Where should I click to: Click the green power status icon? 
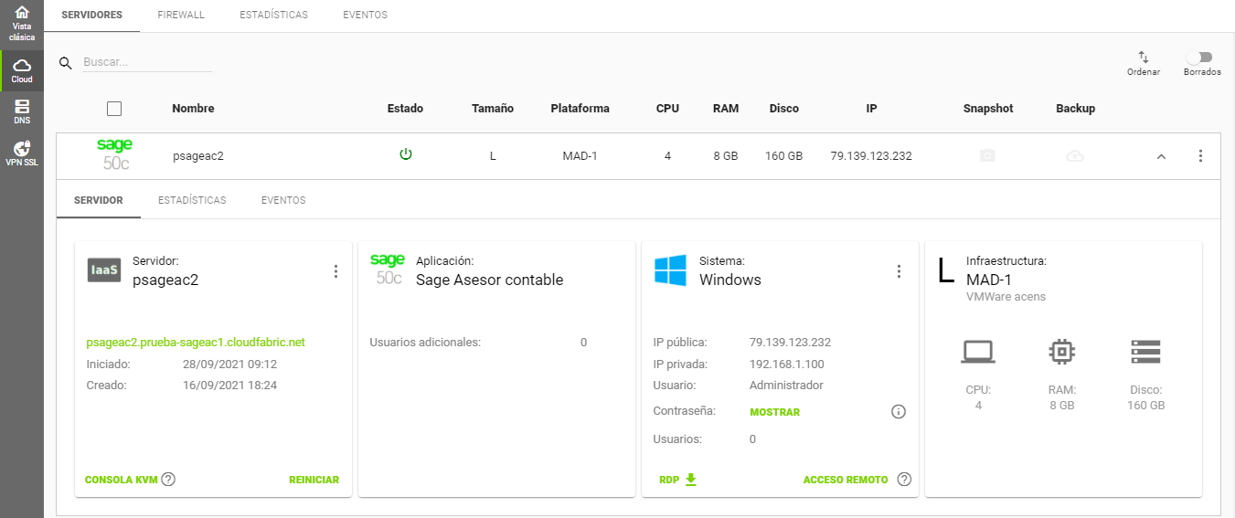[406, 154]
